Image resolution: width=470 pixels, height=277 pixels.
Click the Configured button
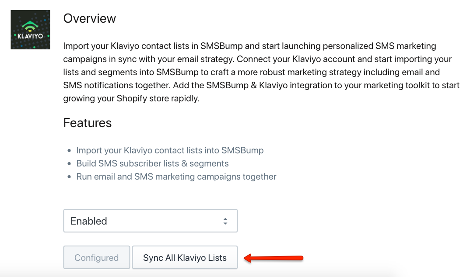click(97, 257)
